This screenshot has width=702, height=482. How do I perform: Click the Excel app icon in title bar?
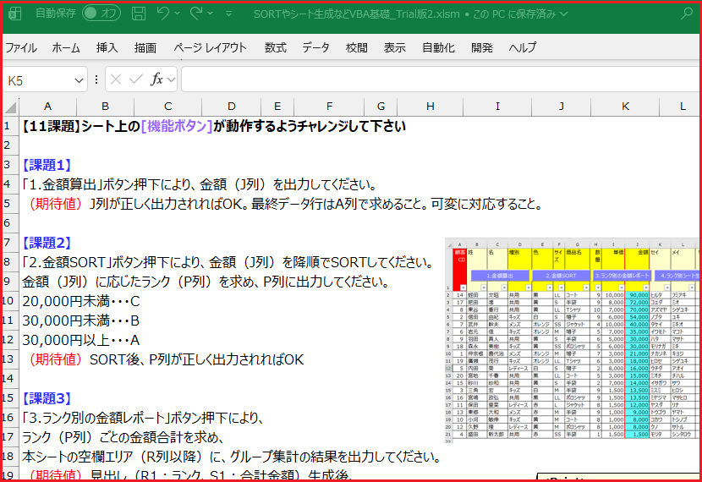click(x=14, y=14)
